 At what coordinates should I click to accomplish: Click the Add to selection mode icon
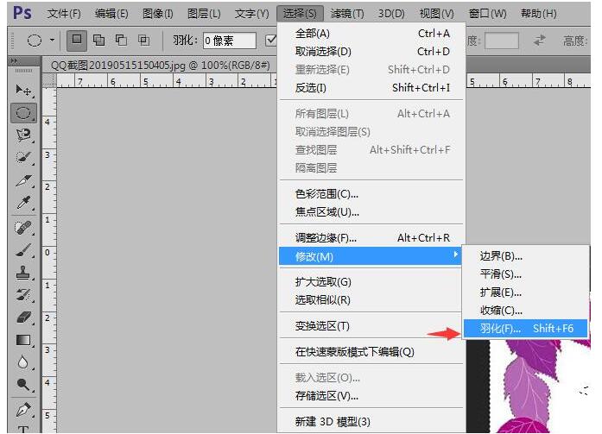99,40
